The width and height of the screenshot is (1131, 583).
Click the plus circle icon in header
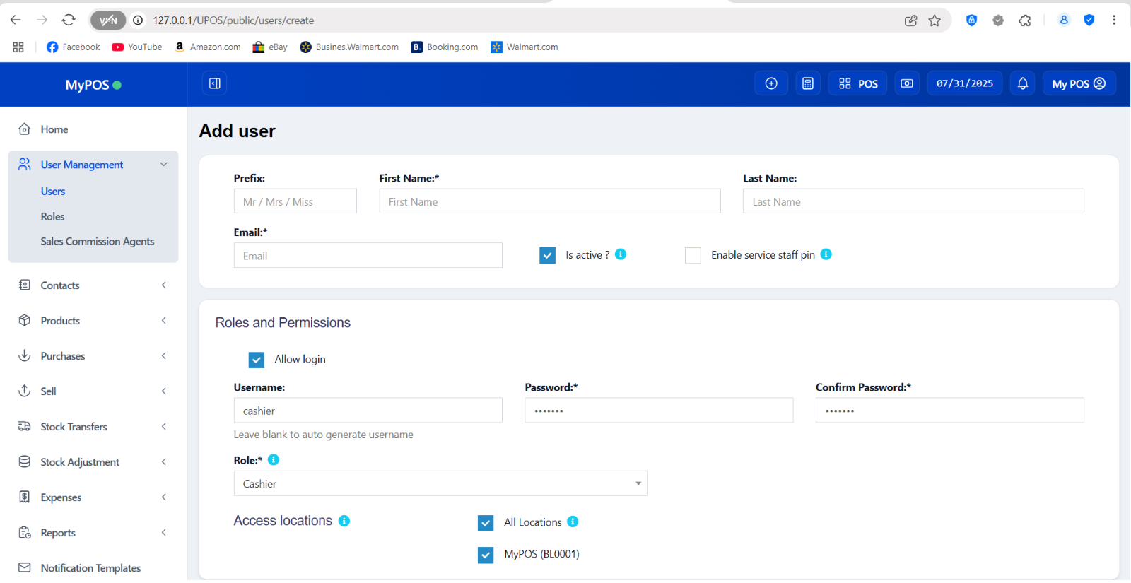(771, 83)
